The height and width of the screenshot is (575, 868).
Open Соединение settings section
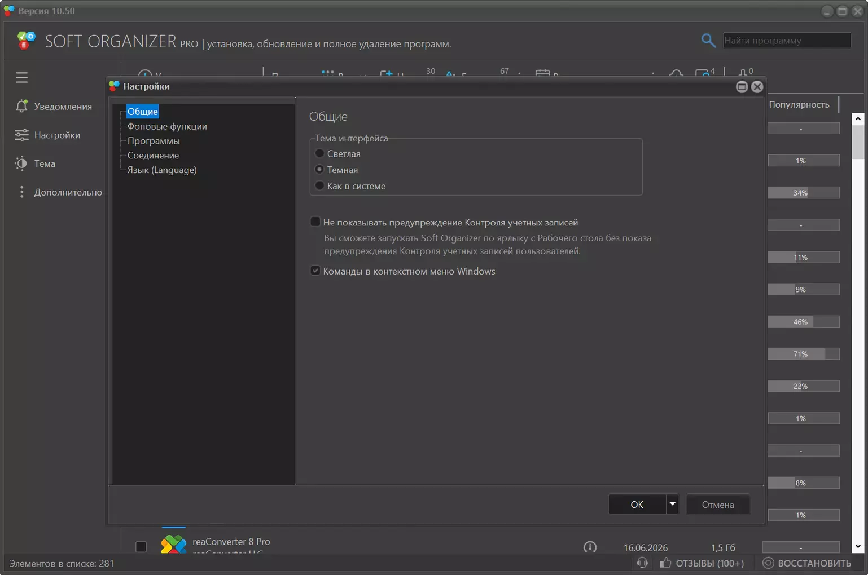[153, 156]
